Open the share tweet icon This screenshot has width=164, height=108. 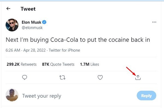pyautogui.click(x=138, y=78)
